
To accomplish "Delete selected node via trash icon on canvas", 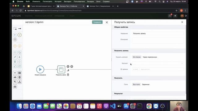I will click(x=68, y=75).
